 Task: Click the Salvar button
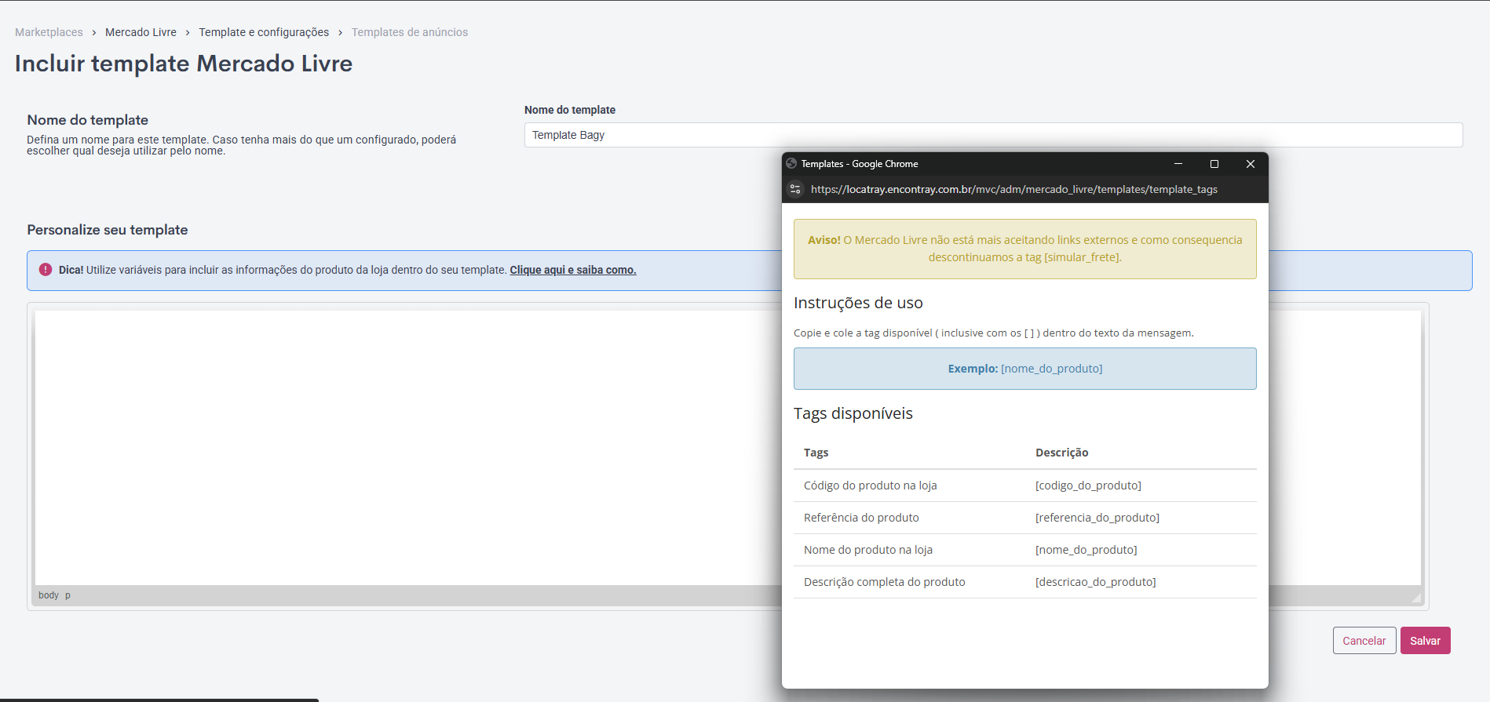point(1425,641)
